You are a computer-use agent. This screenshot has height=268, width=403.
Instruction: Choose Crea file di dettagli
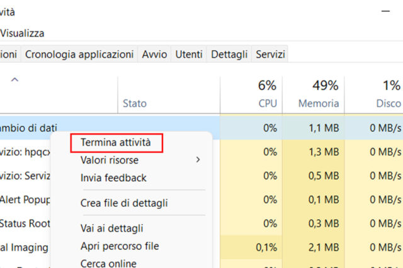[124, 203]
